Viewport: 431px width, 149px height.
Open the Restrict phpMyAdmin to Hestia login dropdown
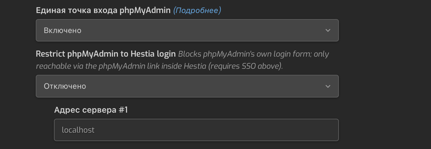pos(187,86)
